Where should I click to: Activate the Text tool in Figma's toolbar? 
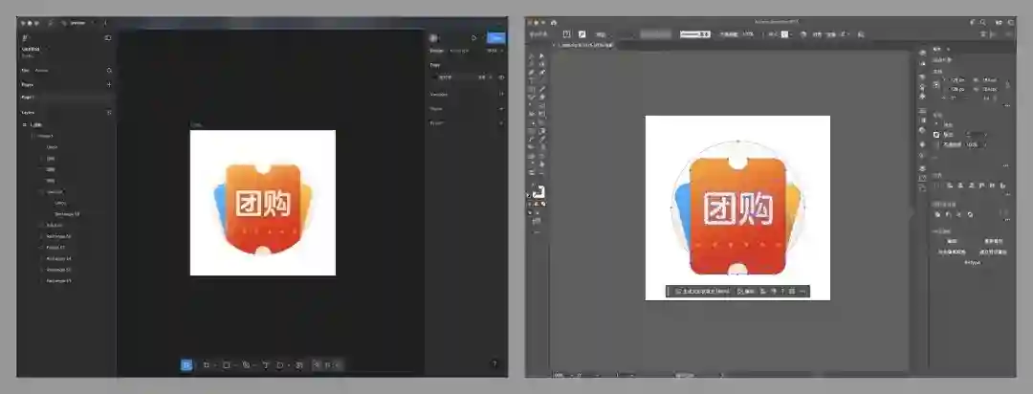265,365
